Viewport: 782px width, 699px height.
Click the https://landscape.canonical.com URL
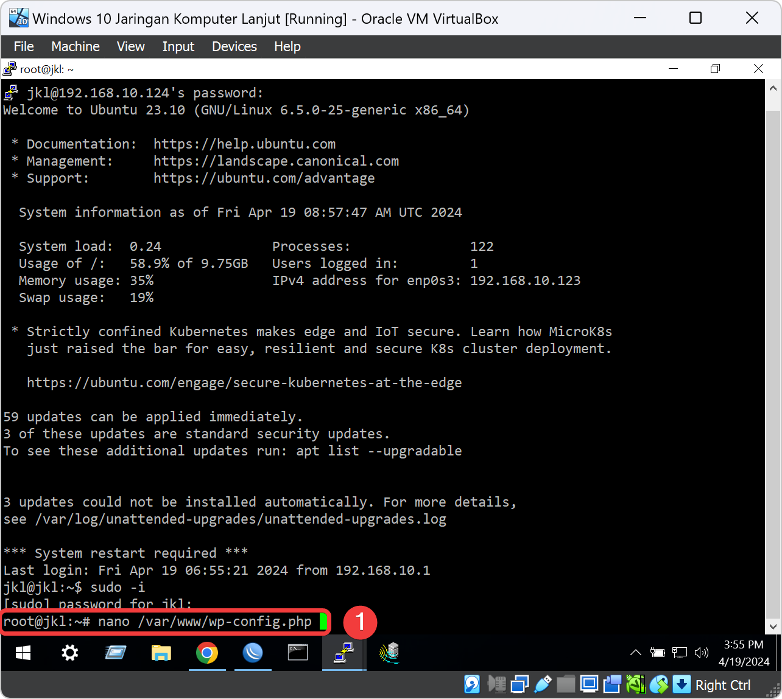pos(276,161)
